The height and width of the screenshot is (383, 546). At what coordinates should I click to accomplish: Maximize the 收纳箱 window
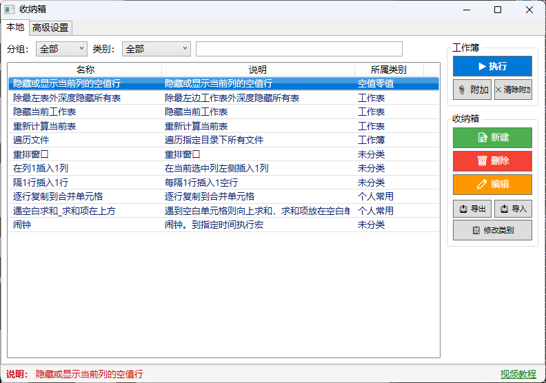click(498, 10)
